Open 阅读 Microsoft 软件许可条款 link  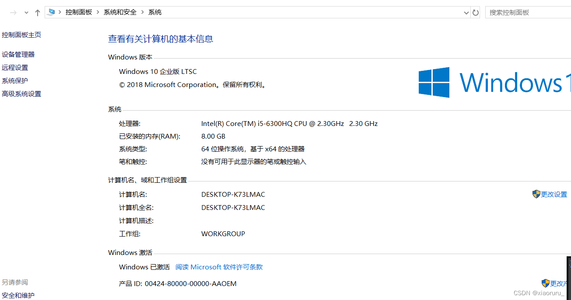pos(219,267)
